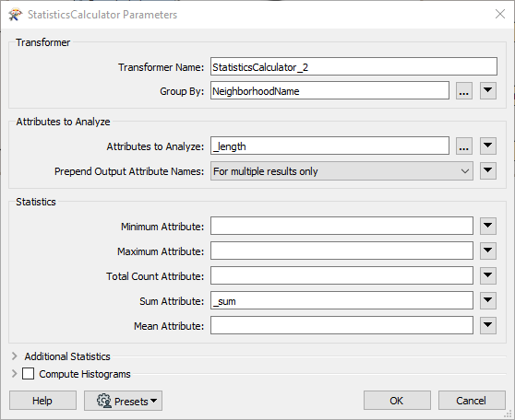
Task: Open the arrow menu for Maximum Attribute
Action: (487, 251)
